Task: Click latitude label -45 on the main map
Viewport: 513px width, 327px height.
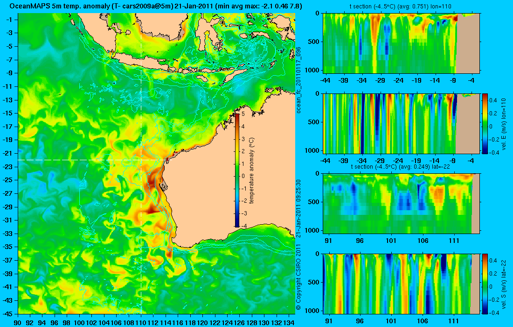Action: 8,314
